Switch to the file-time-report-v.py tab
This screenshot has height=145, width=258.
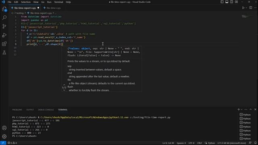[x=25, y=8]
